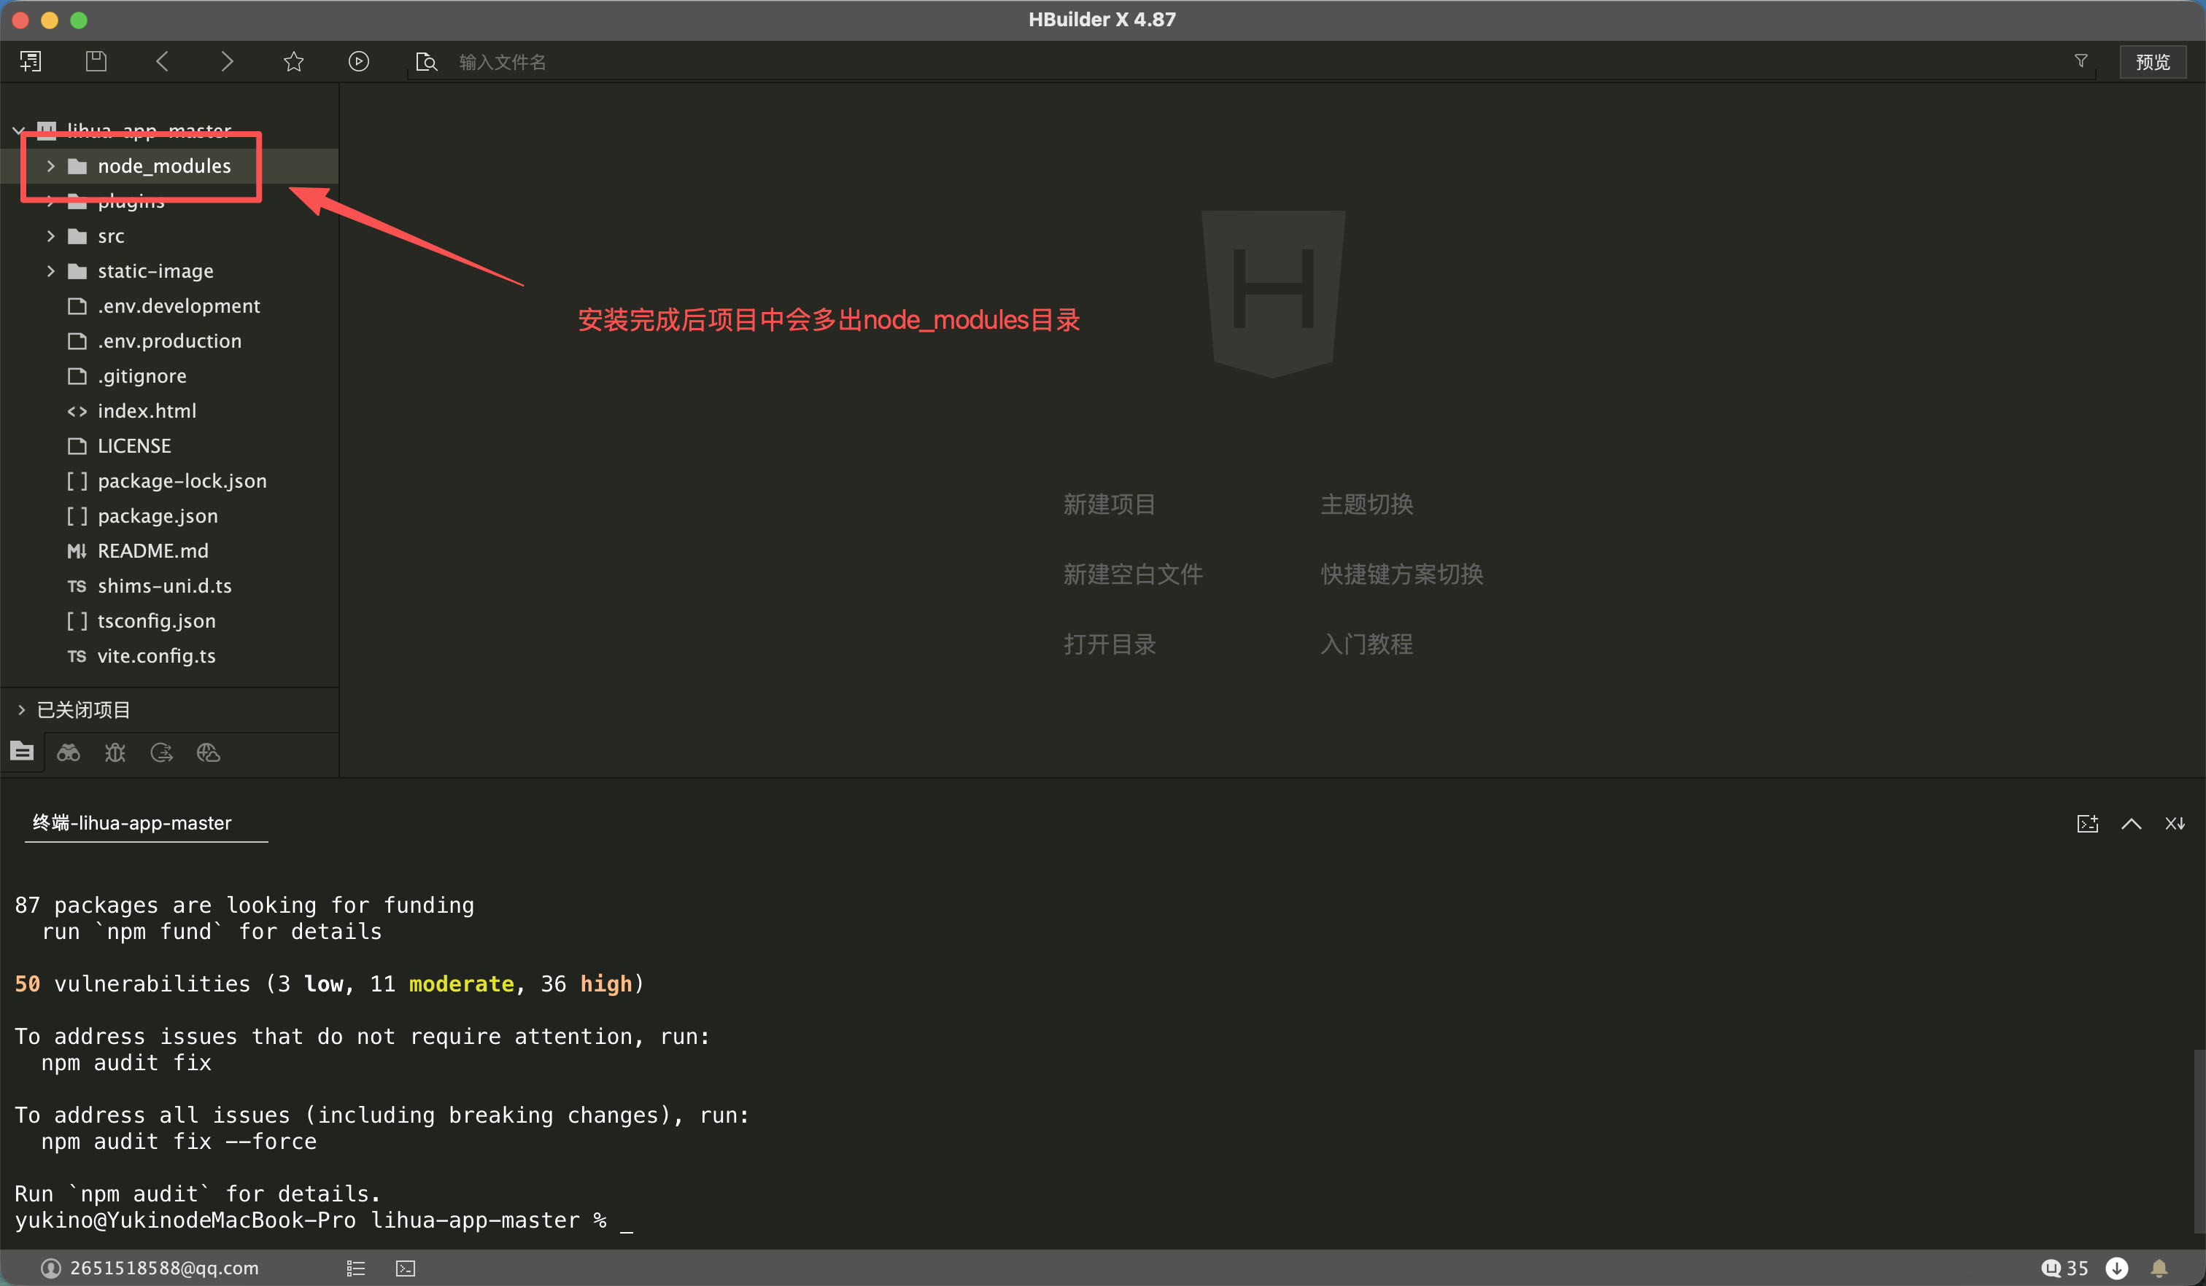2206x1286 pixels.
Task: Expand the 已关闭项目 section
Action: [x=22, y=709]
